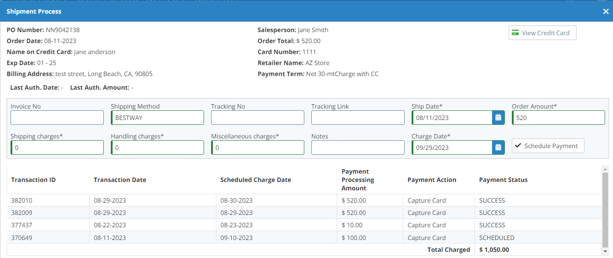The height and width of the screenshot is (258, 613).
Task: Click the Payment Action column header
Action: [x=432, y=180]
